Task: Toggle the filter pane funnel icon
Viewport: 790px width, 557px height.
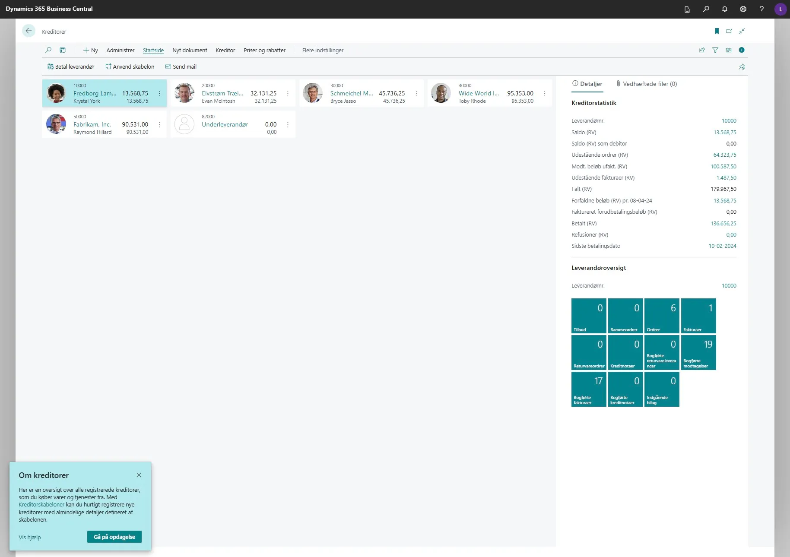Action: [x=715, y=50]
